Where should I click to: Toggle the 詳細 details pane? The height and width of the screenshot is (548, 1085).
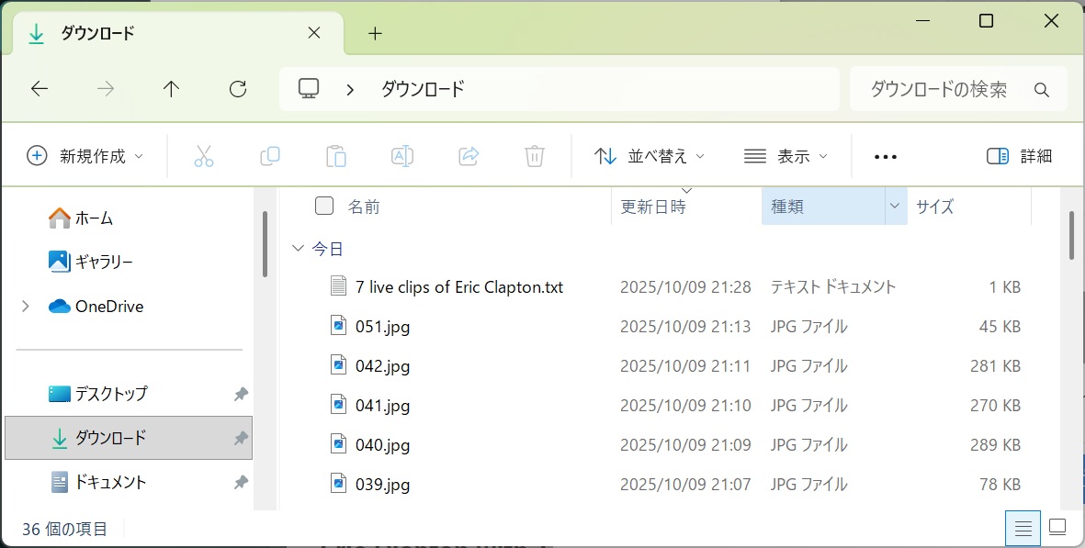1019,156
